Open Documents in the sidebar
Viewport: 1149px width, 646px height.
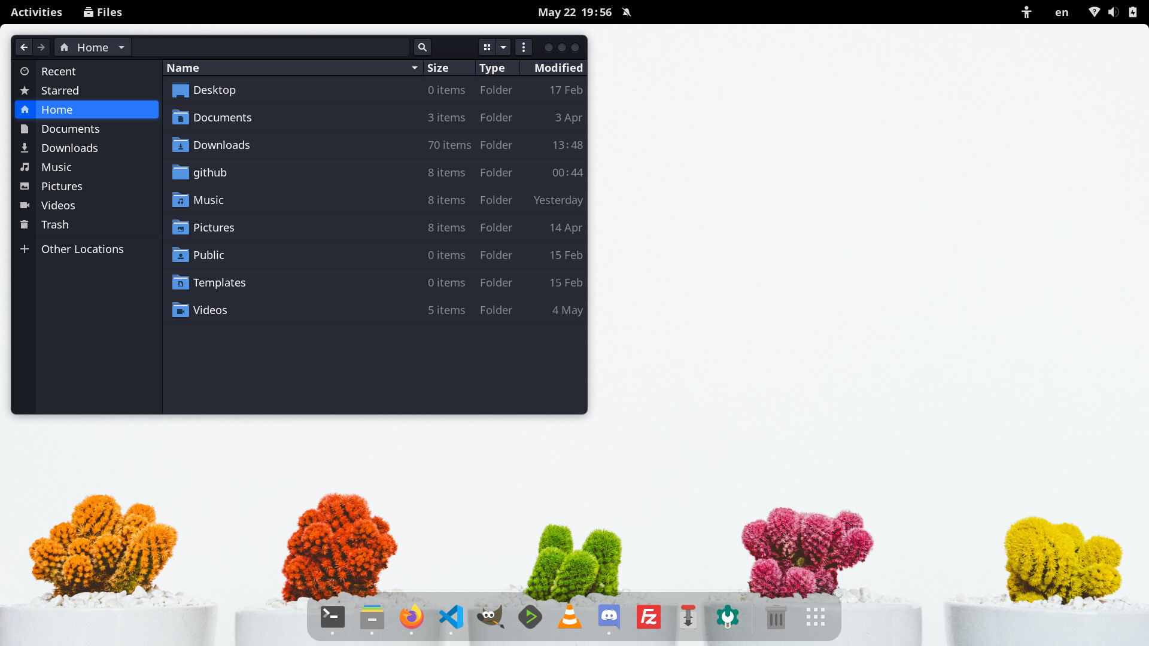coord(87,129)
